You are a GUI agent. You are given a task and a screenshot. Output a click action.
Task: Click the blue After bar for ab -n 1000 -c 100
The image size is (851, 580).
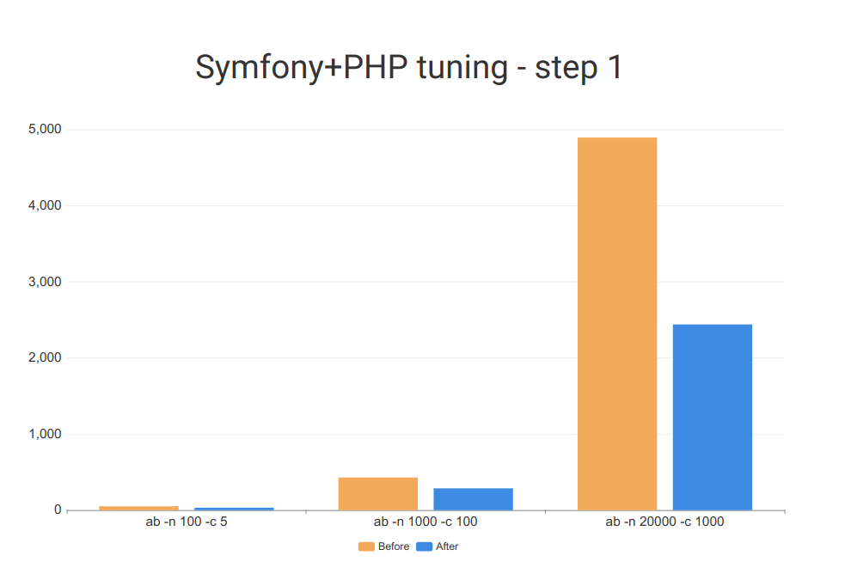pos(474,499)
